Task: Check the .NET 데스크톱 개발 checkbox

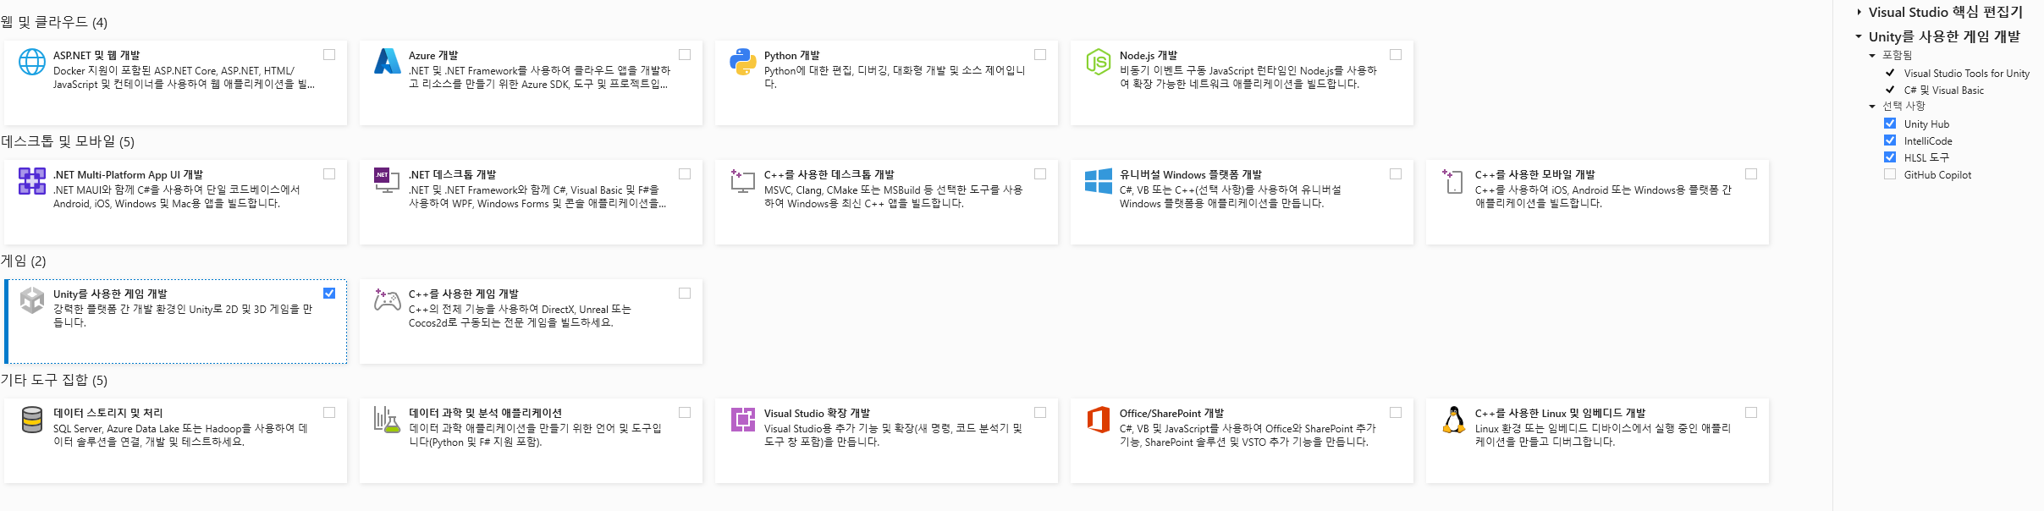Action: click(x=685, y=173)
